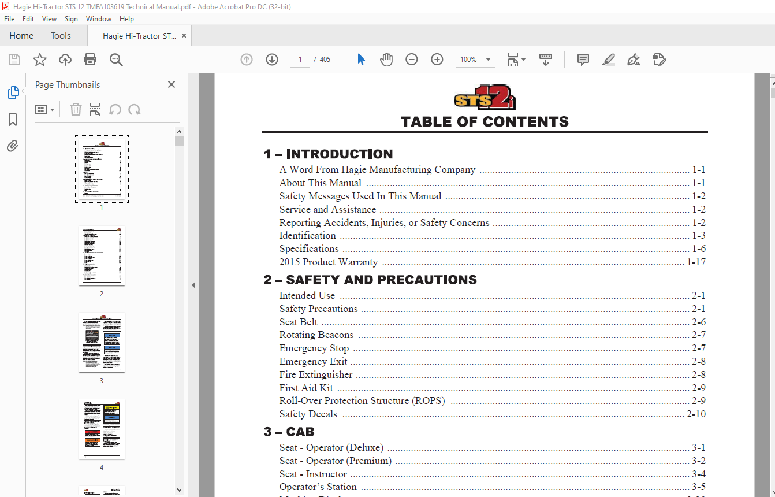Click 'Roll-Over Protection Structure (ROPS)' entry
The image size is (775, 497).
(x=362, y=401)
